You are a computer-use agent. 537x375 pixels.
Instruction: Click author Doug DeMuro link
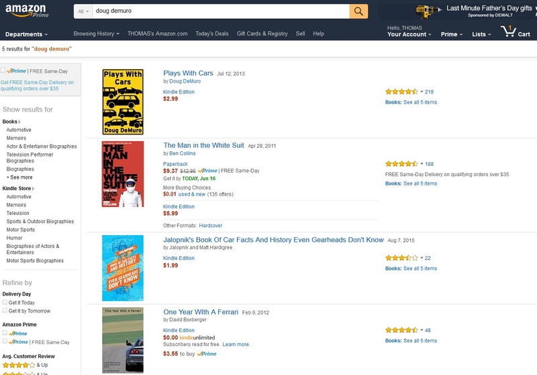[185, 81]
